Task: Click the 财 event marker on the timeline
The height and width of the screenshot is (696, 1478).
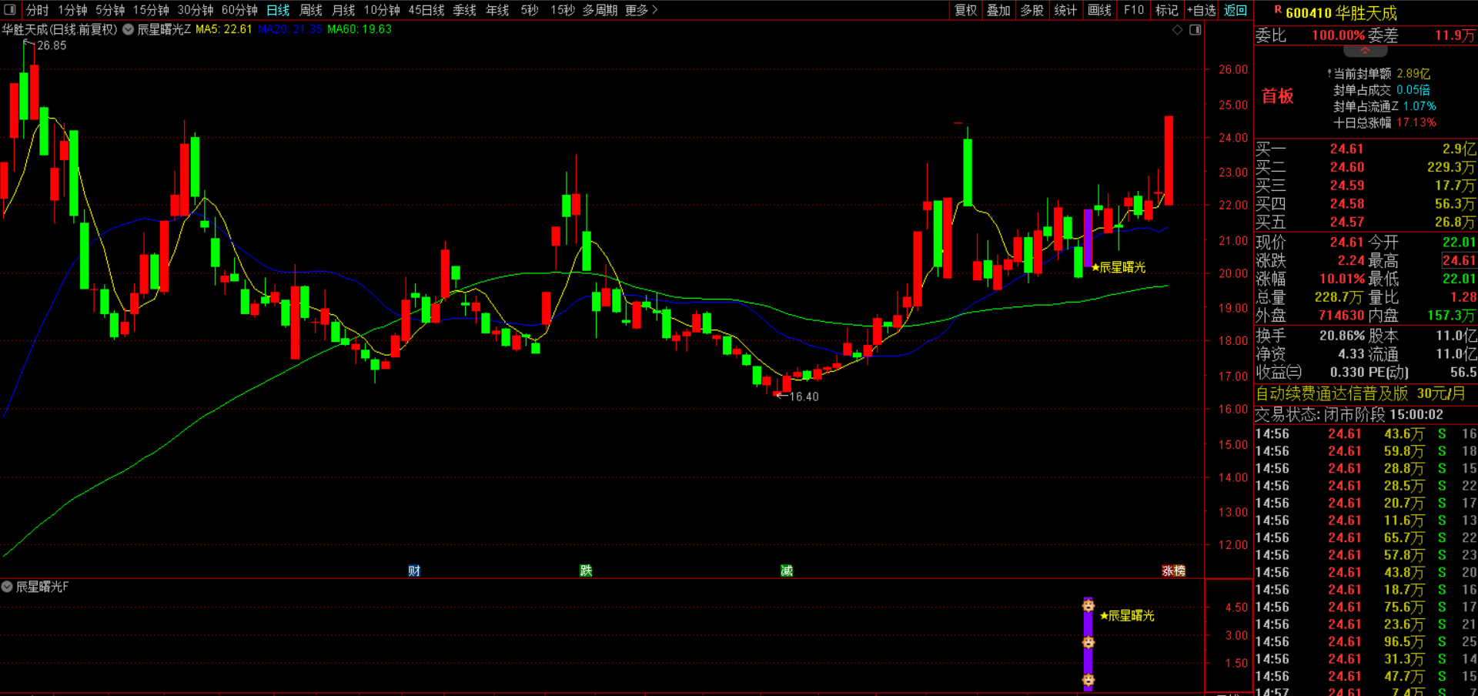Action: tap(414, 571)
